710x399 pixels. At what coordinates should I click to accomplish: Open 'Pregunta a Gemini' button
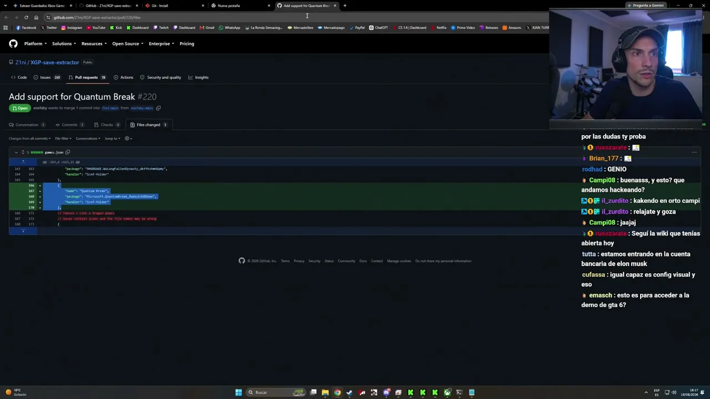[646, 6]
